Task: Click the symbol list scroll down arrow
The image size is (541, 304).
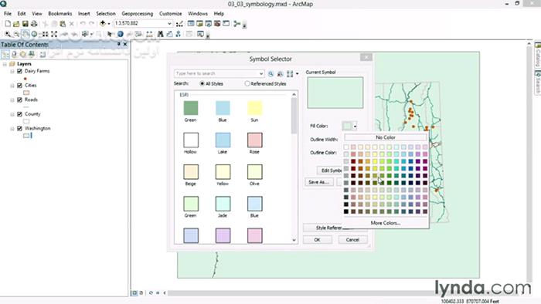Action: click(294, 240)
